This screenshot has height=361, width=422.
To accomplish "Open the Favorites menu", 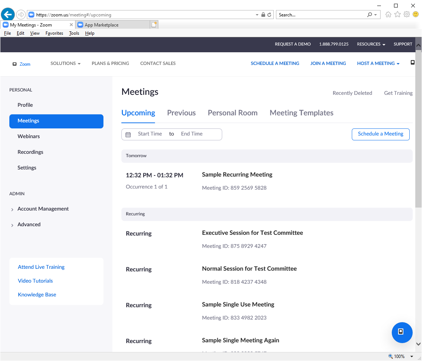I will click(x=55, y=33).
